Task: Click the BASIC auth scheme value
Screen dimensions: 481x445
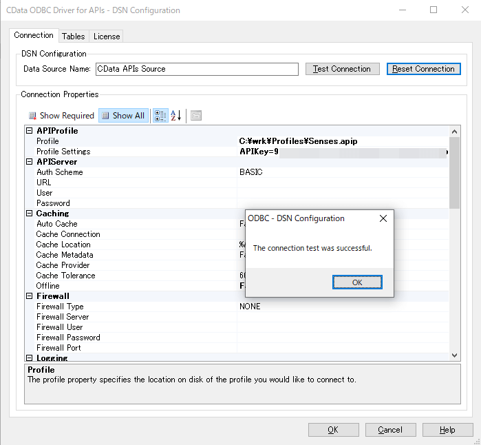Action: click(x=251, y=172)
